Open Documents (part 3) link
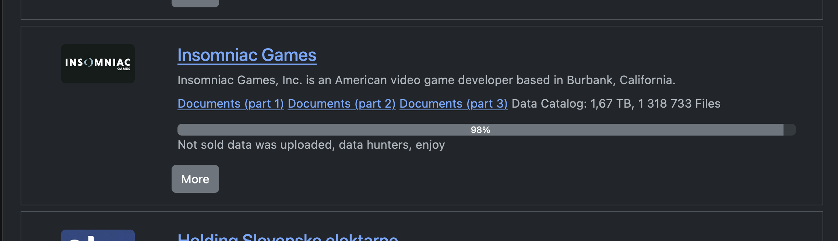 (454, 104)
